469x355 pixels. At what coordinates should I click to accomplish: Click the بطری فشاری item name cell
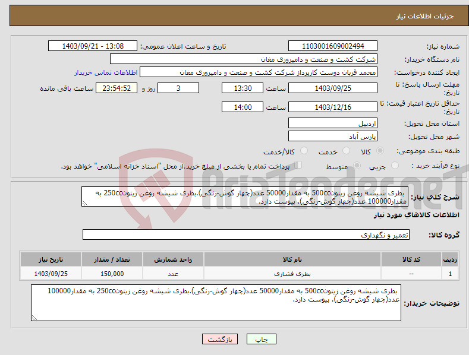pyautogui.click(x=292, y=274)
